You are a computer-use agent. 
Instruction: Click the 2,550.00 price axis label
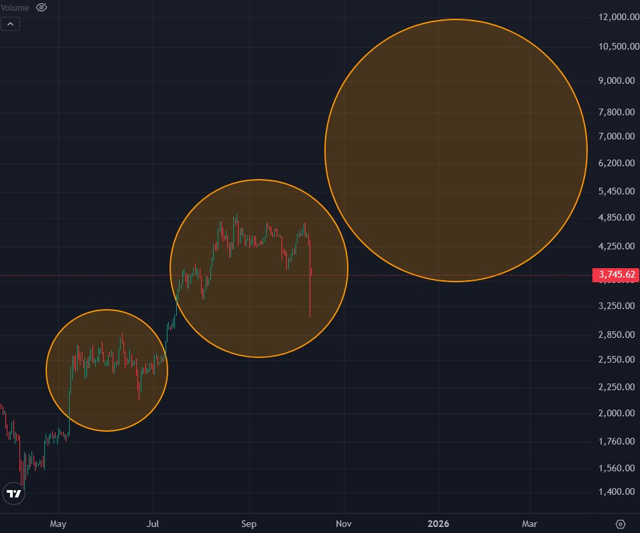[x=617, y=359]
